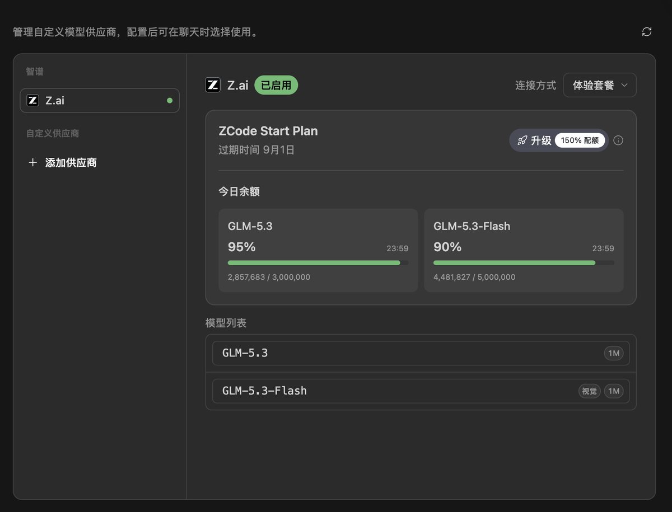Screen dimensions: 672x512
Task: Click the green status dot beside Z.ai
Action: pyautogui.click(x=170, y=101)
